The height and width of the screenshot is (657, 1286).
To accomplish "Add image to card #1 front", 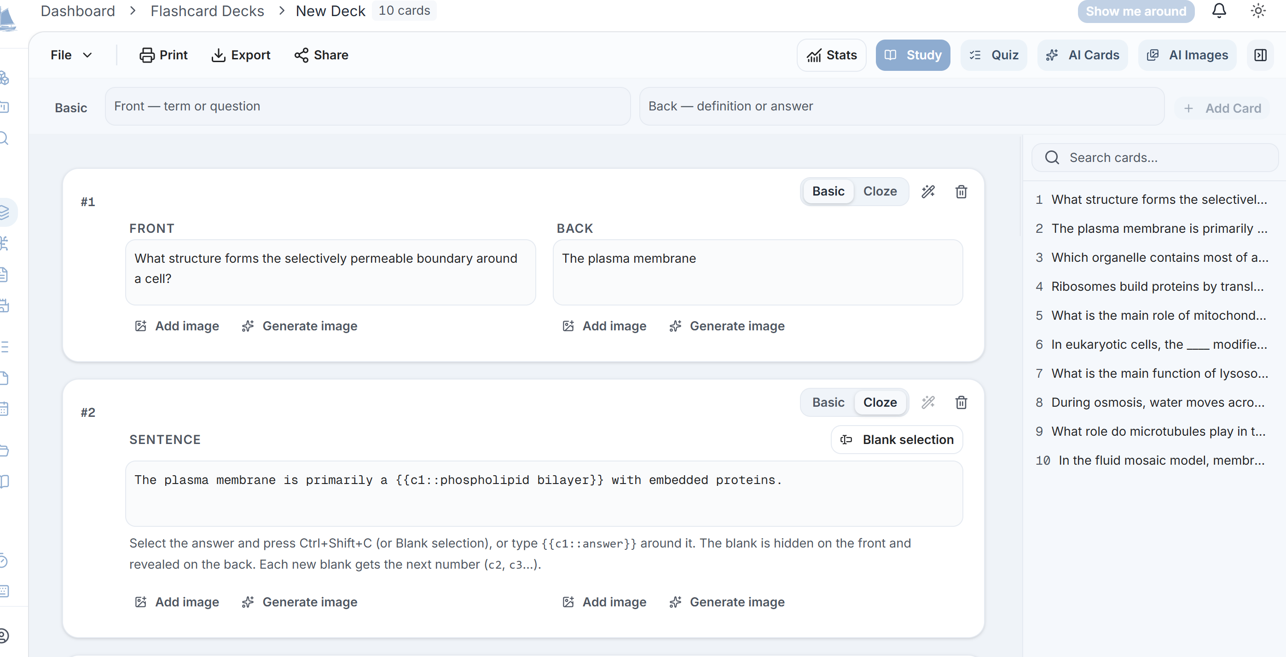I will (177, 326).
